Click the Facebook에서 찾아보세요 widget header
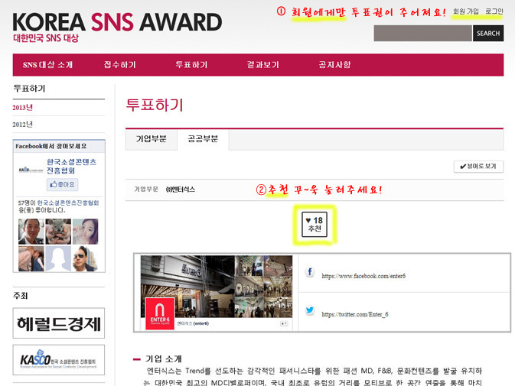This screenshot has width=515, height=386. [59, 146]
